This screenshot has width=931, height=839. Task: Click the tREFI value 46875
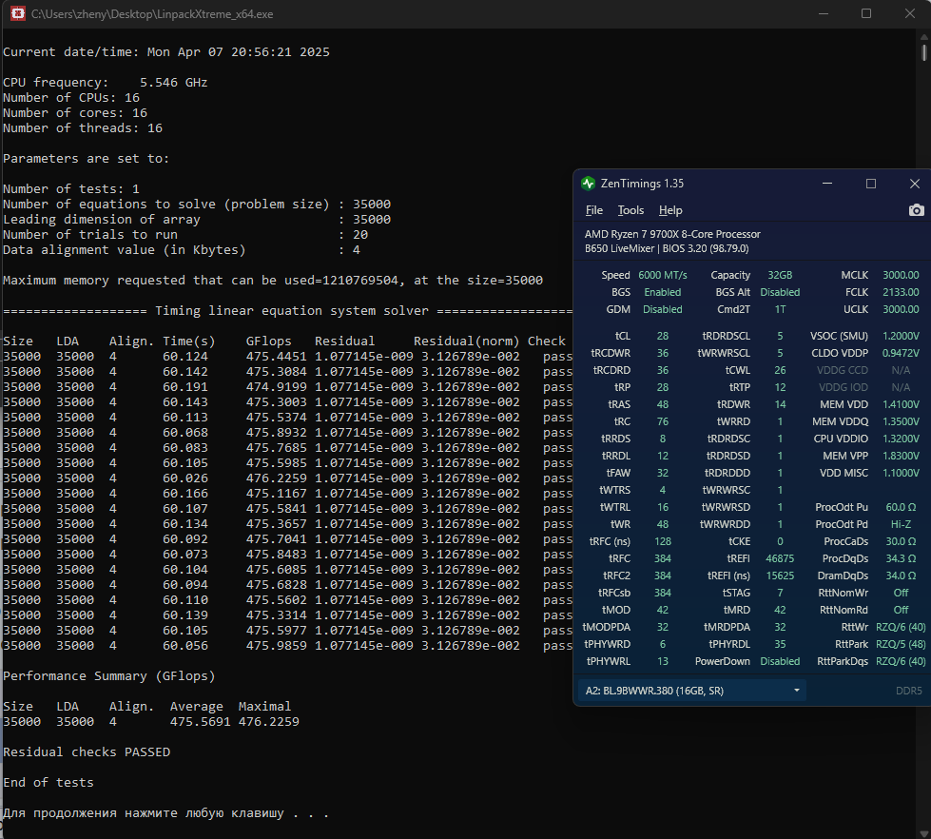[780, 558]
